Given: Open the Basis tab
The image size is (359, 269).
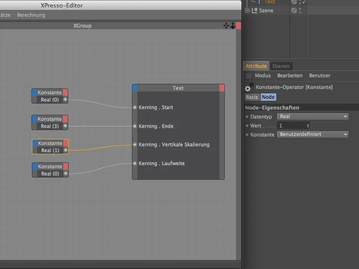Looking at the screenshot, I should (252, 97).
